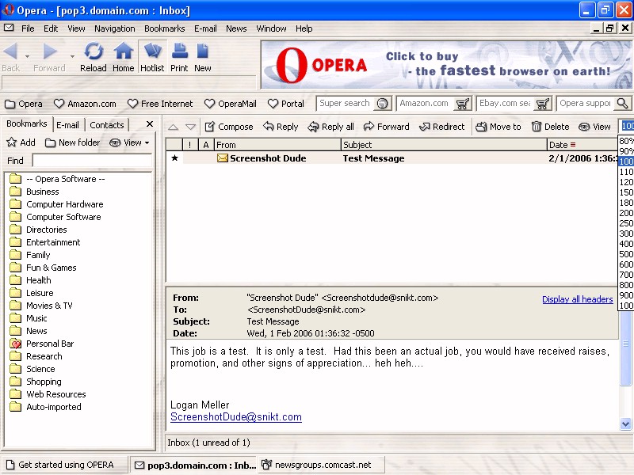The image size is (634, 475).
Task: Click the Back navigation arrow
Action: coord(11,51)
